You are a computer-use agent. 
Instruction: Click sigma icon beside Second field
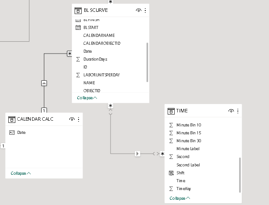click(x=171, y=157)
